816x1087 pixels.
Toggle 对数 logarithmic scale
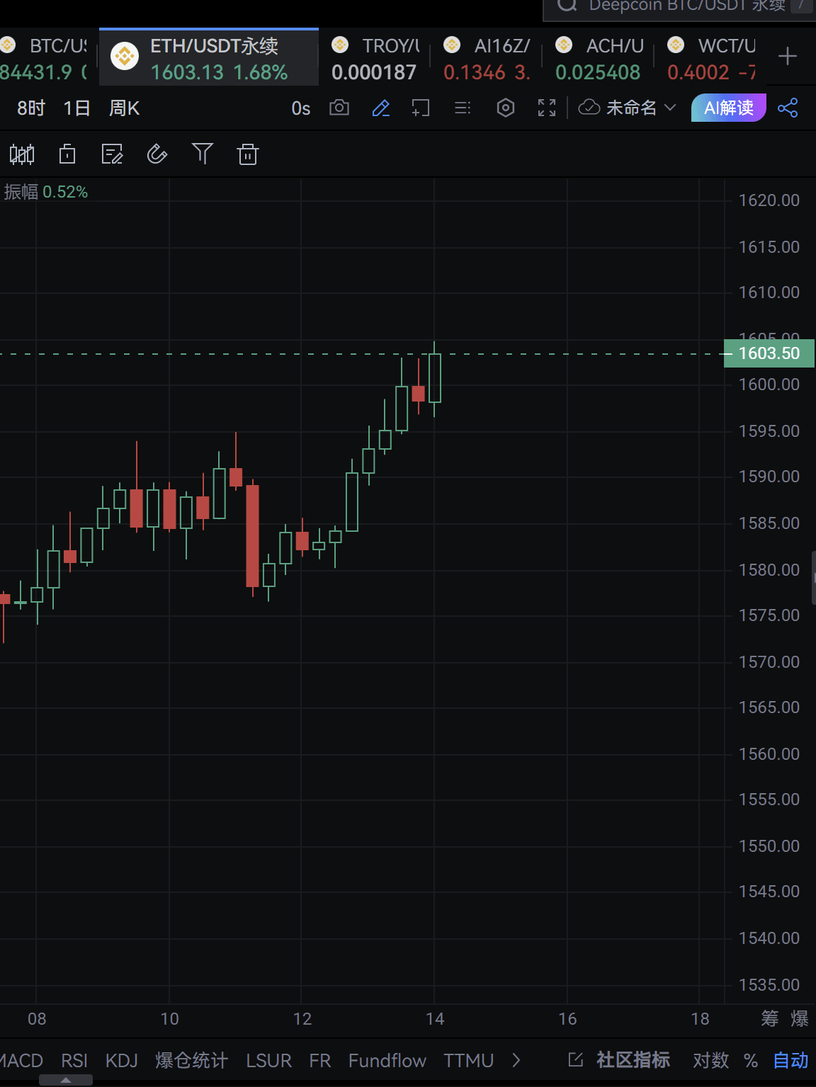[x=711, y=1060]
